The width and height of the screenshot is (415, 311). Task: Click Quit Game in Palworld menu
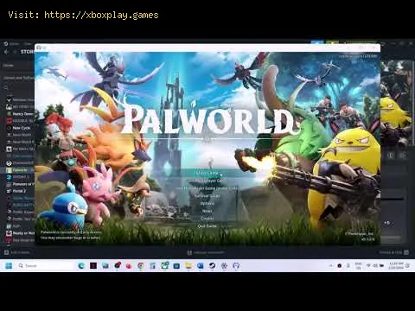(207, 226)
